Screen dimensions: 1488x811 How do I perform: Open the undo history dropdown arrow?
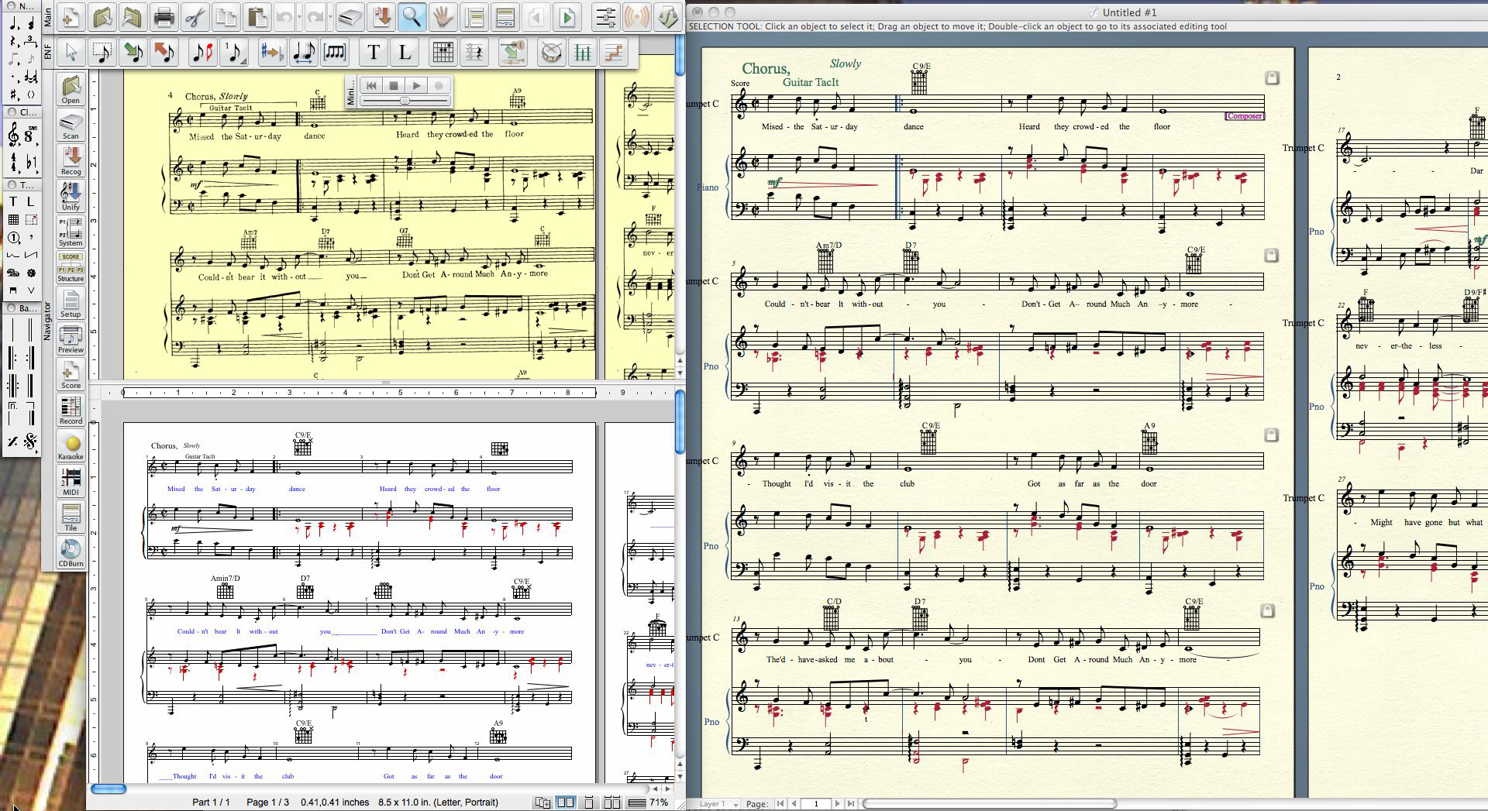pos(299,17)
